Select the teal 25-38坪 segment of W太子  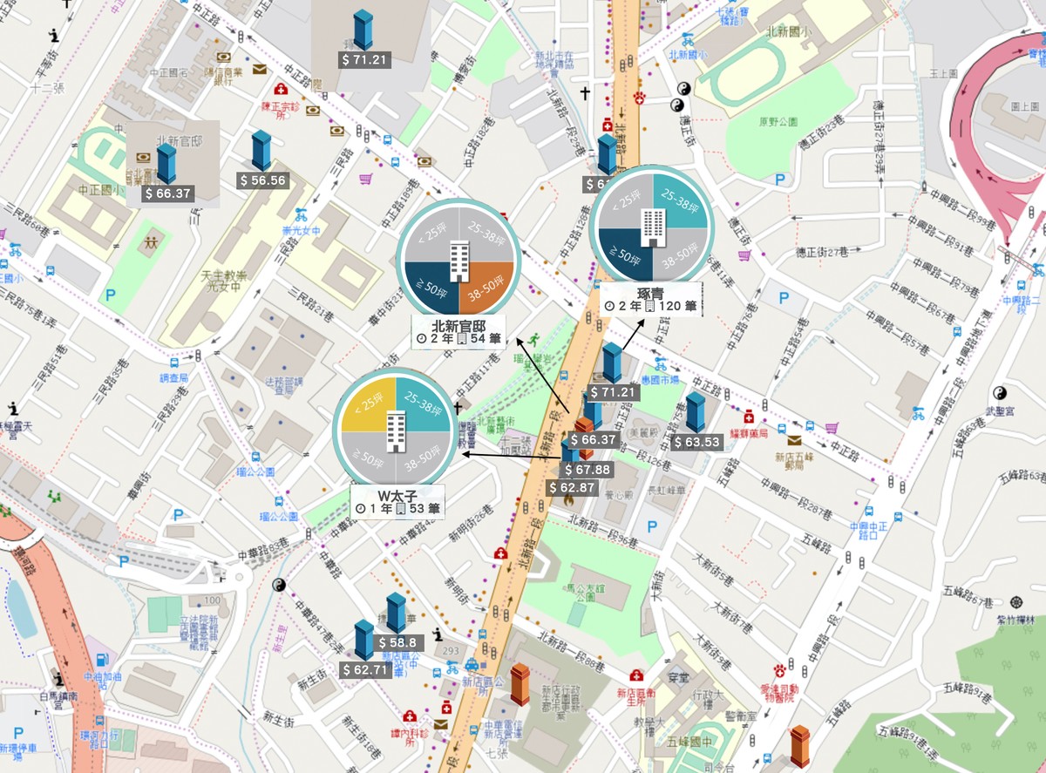[421, 405]
